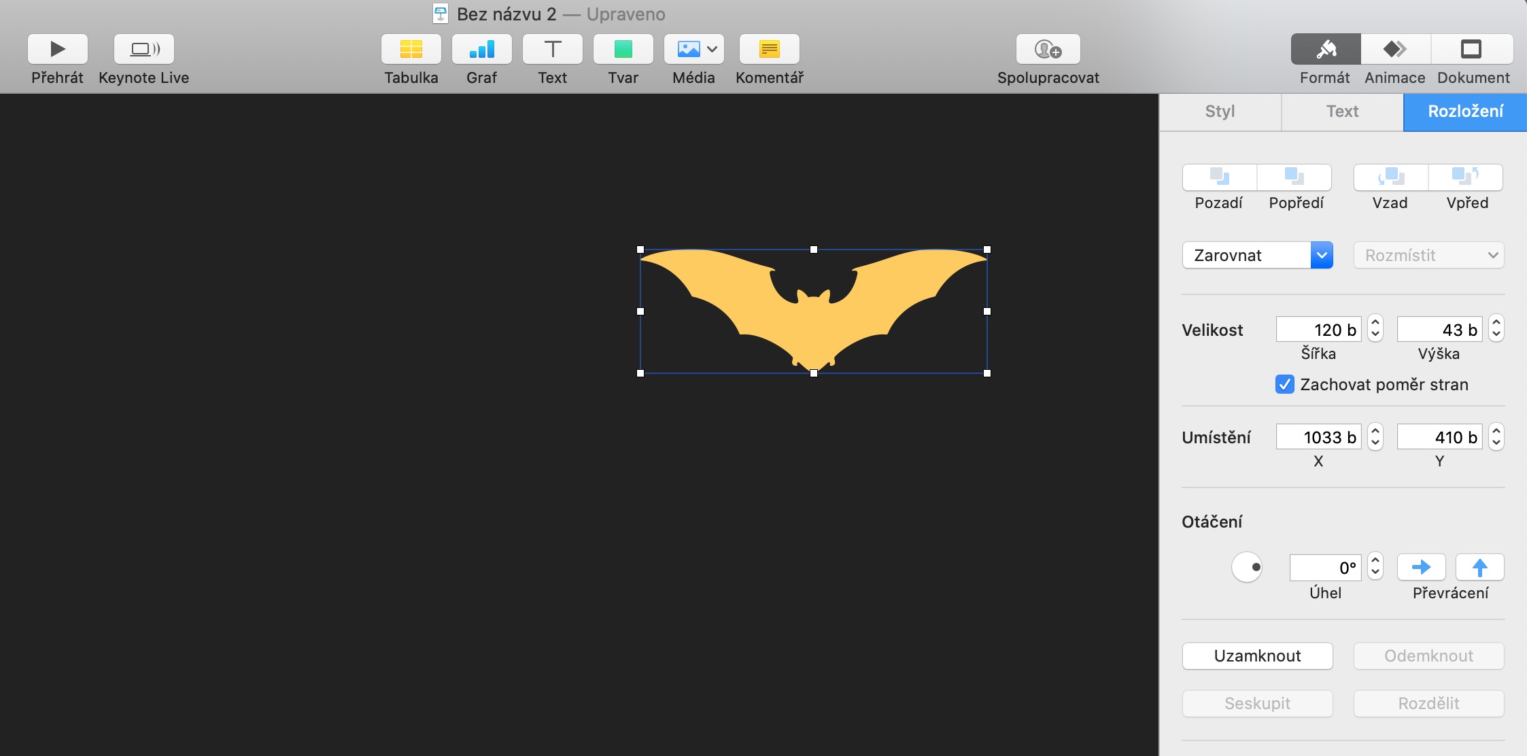The height and width of the screenshot is (756, 1527).
Task: Insert a table with Tabulka icon
Action: click(x=411, y=49)
